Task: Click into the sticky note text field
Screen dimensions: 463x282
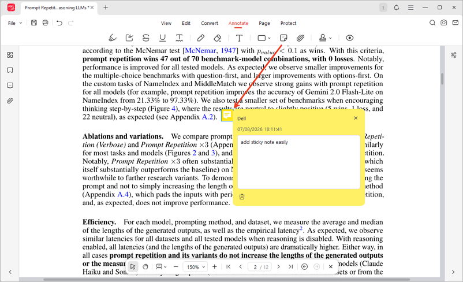Action: [x=298, y=162]
